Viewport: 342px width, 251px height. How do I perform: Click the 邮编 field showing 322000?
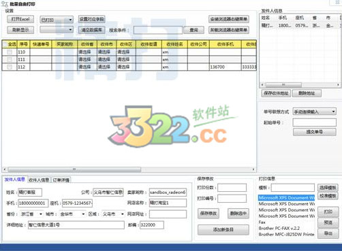(152, 225)
